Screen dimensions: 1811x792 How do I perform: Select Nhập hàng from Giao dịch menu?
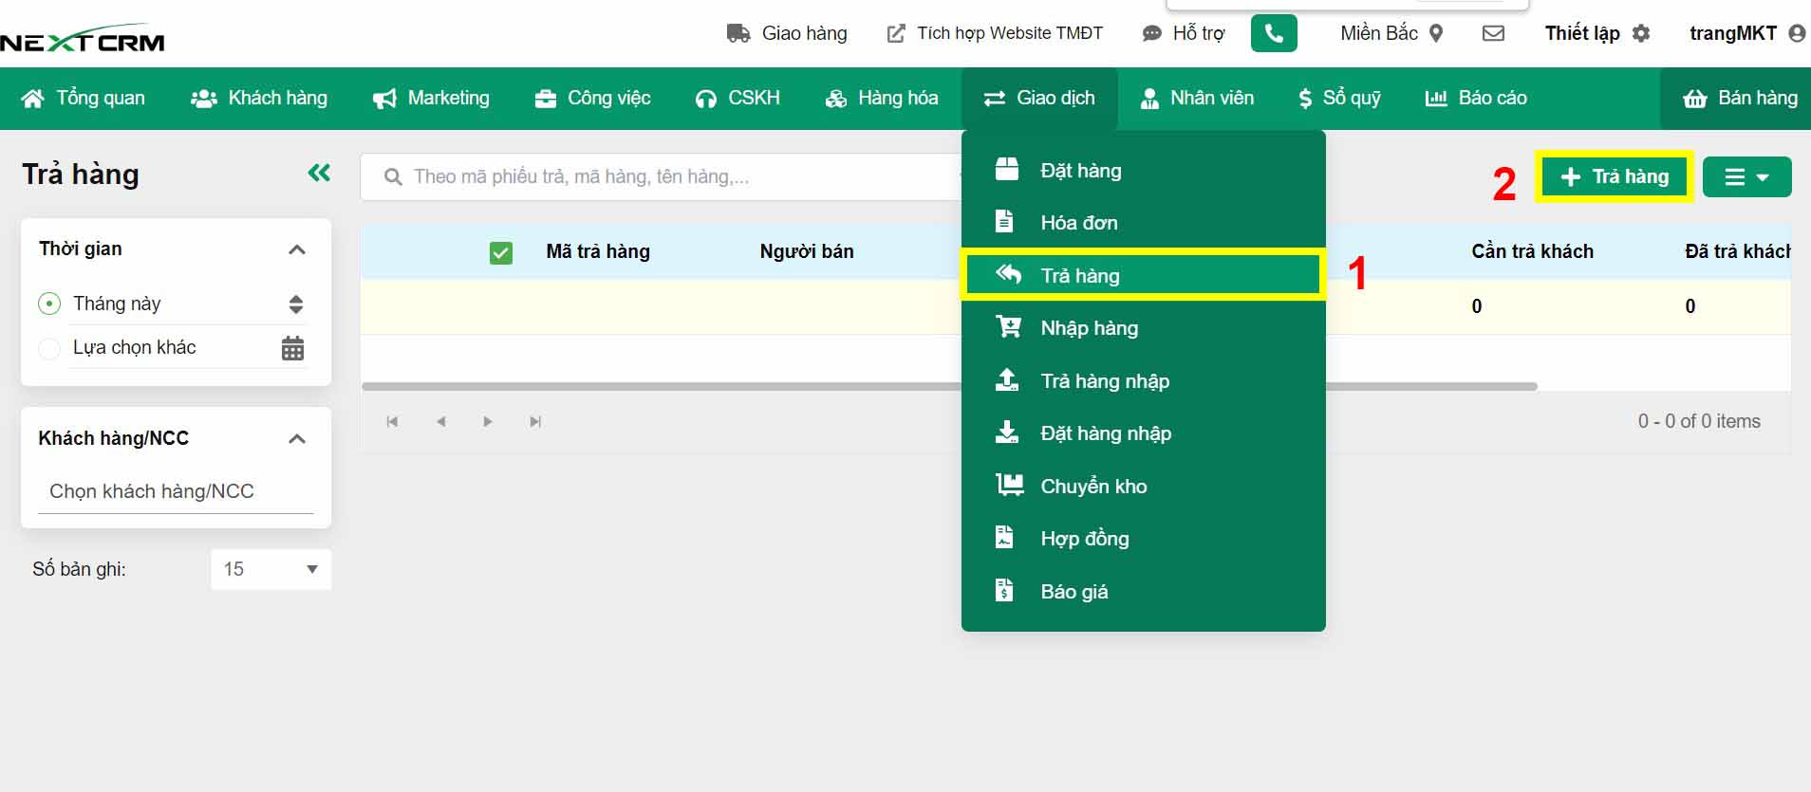click(x=1088, y=328)
